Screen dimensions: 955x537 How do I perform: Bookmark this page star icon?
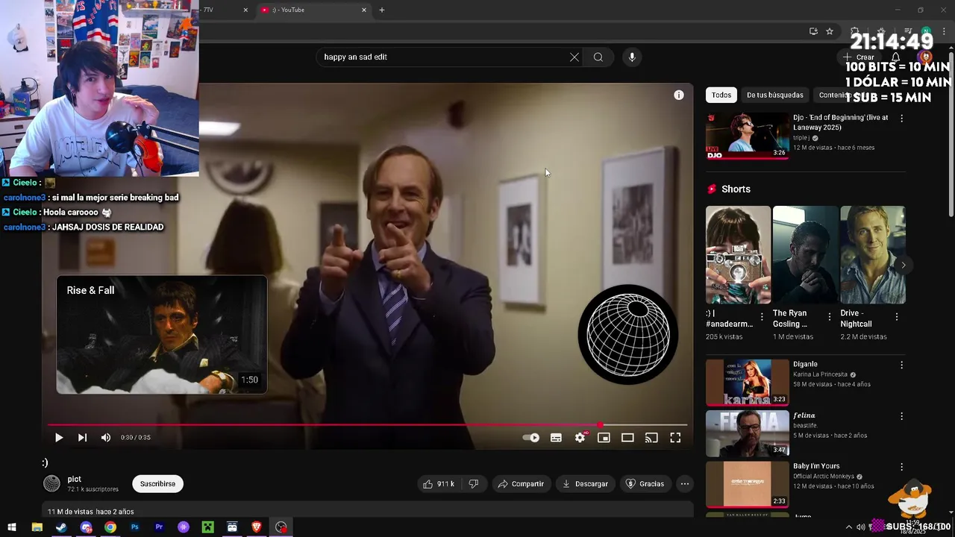[830, 31]
